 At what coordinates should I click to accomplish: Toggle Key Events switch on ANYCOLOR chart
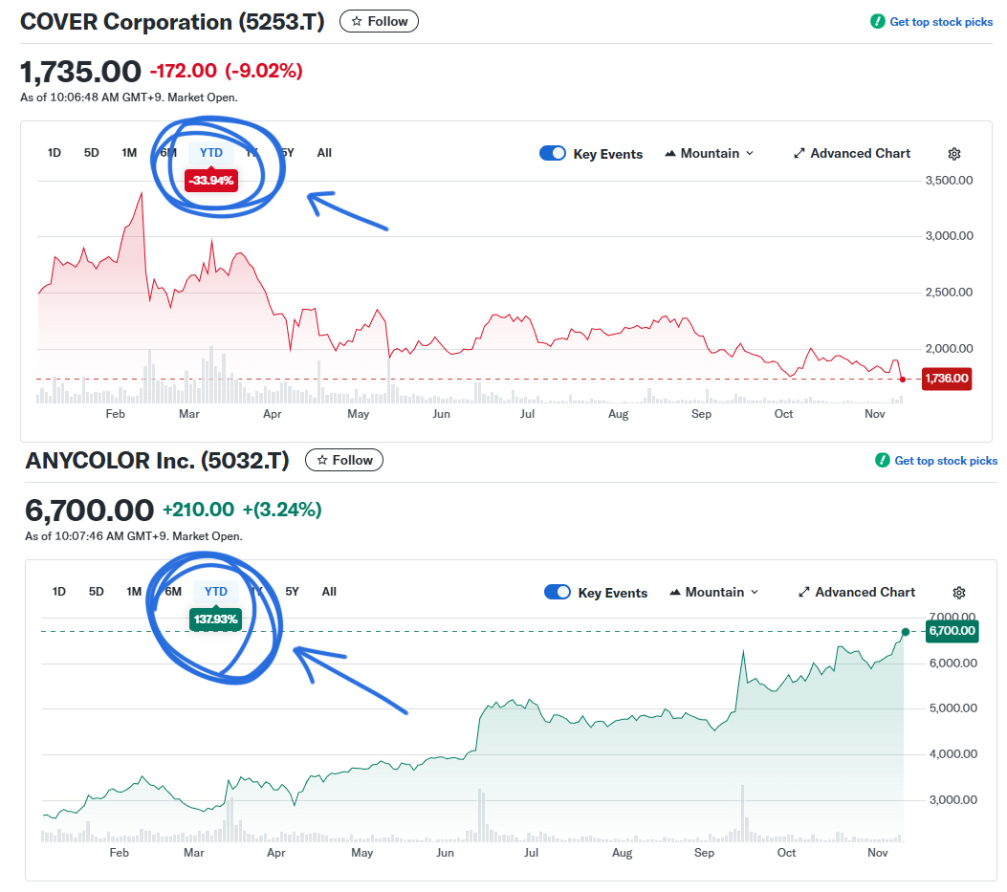[x=557, y=592]
